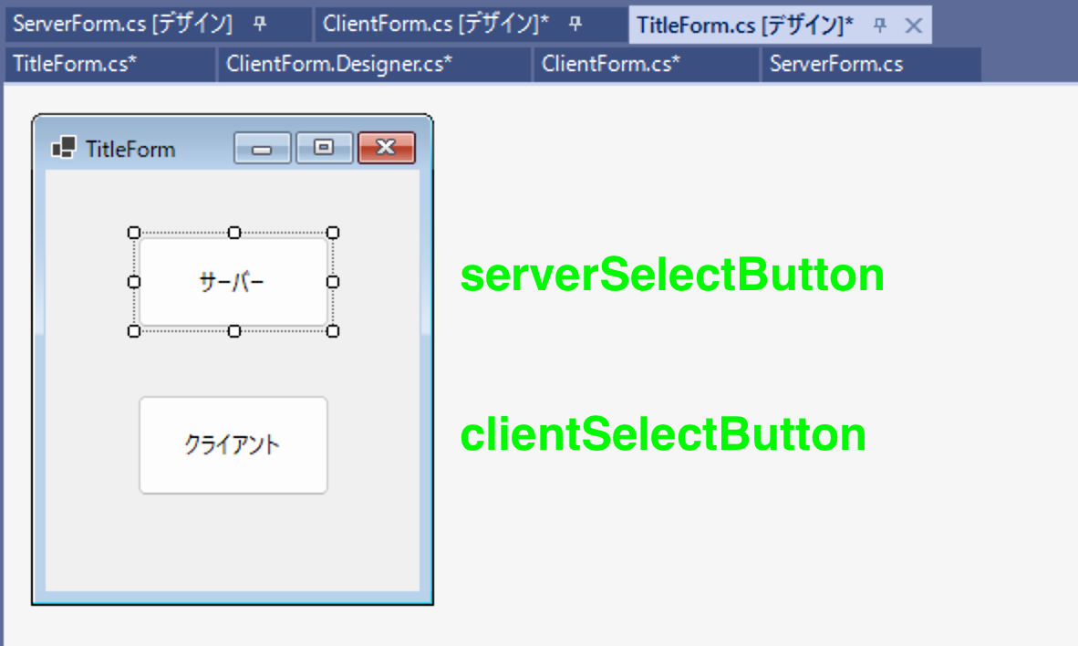
Task: Click the TitleForm window icon
Action: tap(63, 148)
